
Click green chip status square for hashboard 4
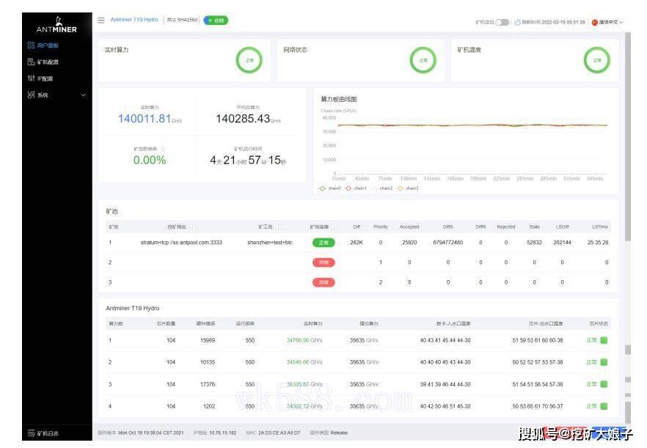click(604, 406)
